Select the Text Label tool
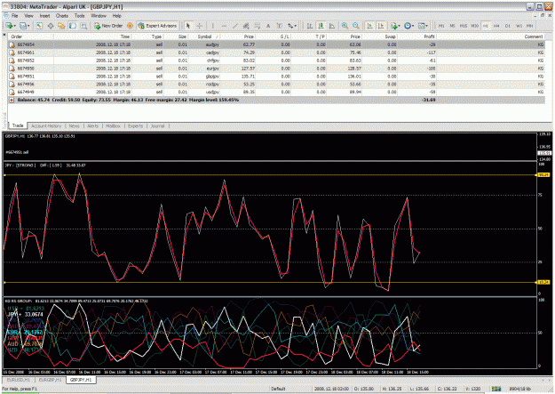The image size is (555, 394). pos(279,26)
